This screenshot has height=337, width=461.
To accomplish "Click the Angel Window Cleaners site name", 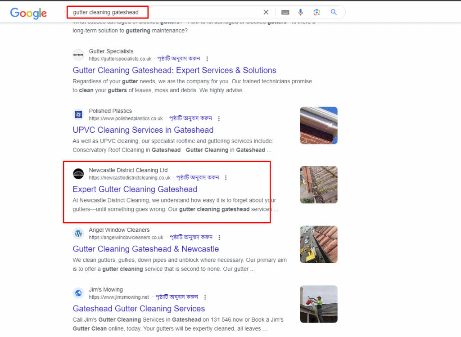I will point(119,230).
